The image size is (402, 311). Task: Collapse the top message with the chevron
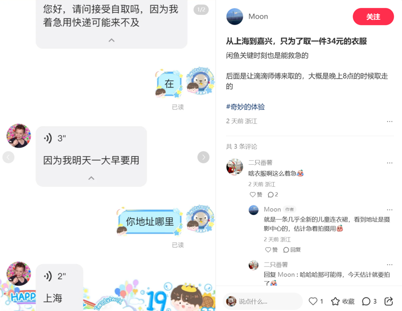(x=111, y=40)
